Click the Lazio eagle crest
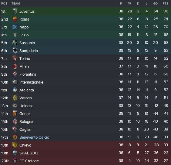Screen dimensions: 171x165 [x=15, y=35]
